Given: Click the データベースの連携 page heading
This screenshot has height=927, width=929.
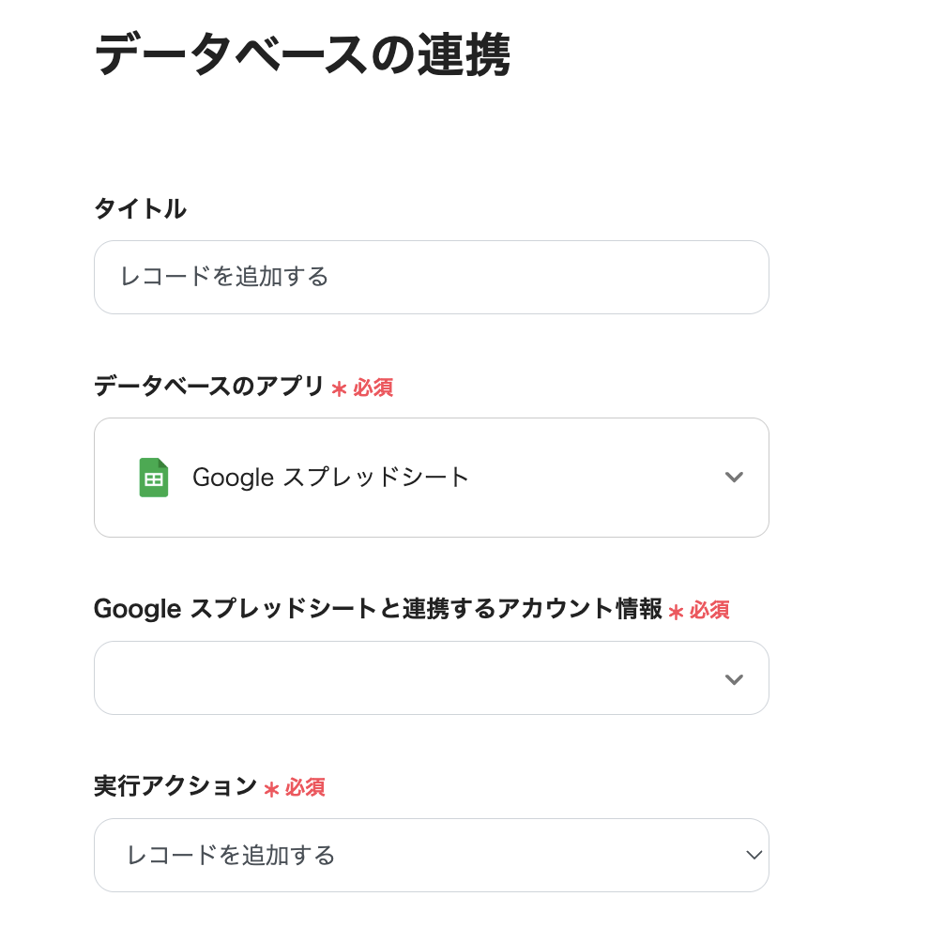Looking at the screenshot, I should [302, 56].
